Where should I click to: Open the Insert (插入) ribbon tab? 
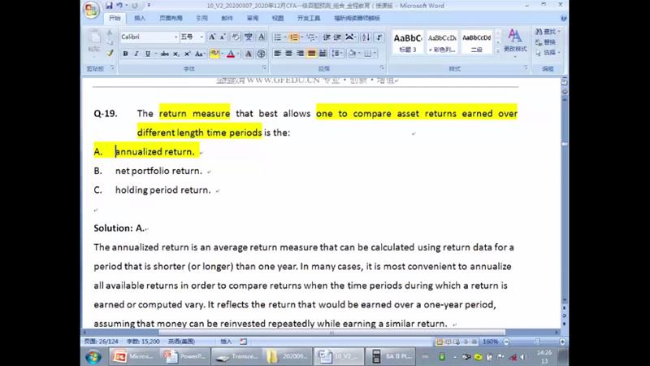(140, 18)
